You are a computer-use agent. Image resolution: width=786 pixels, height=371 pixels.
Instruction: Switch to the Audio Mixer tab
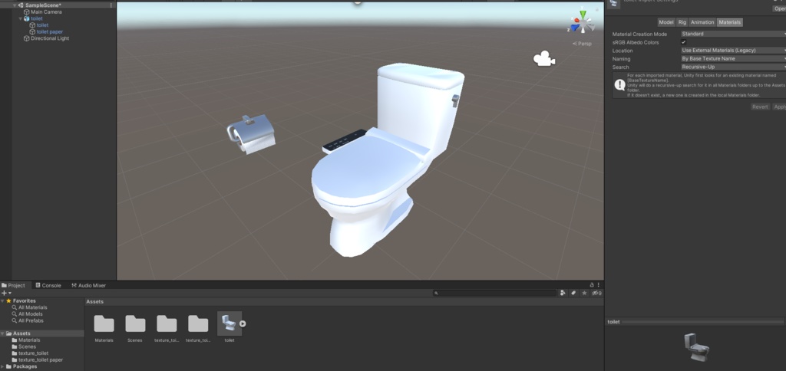[89, 285]
